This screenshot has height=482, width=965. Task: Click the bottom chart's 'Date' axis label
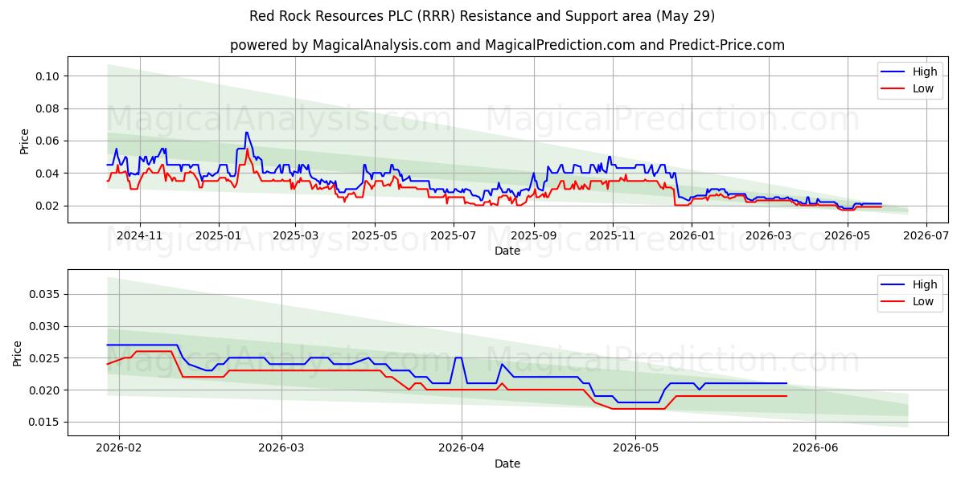click(507, 464)
